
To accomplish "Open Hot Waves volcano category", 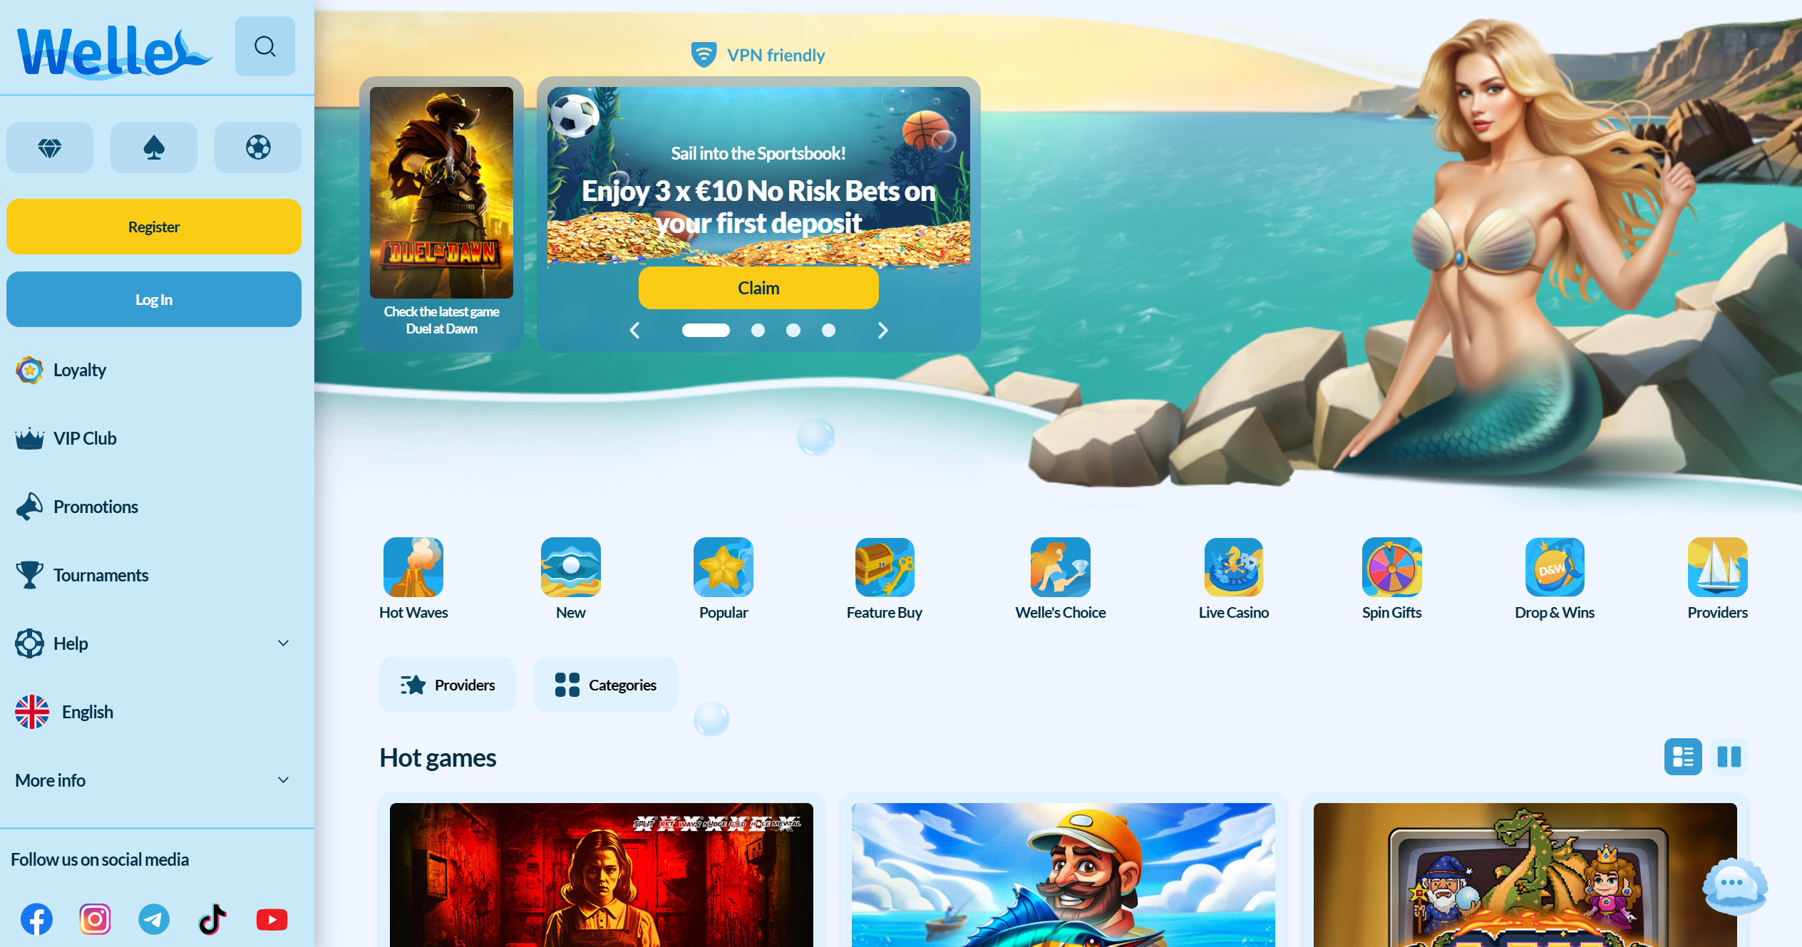I will (x=413, y=567).
